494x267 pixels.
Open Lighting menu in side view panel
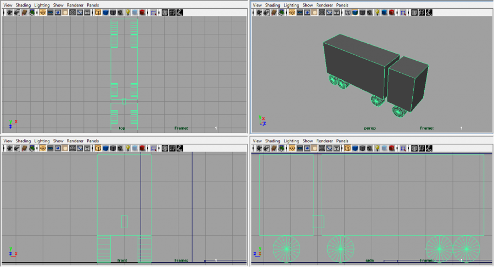coord(291,141)
